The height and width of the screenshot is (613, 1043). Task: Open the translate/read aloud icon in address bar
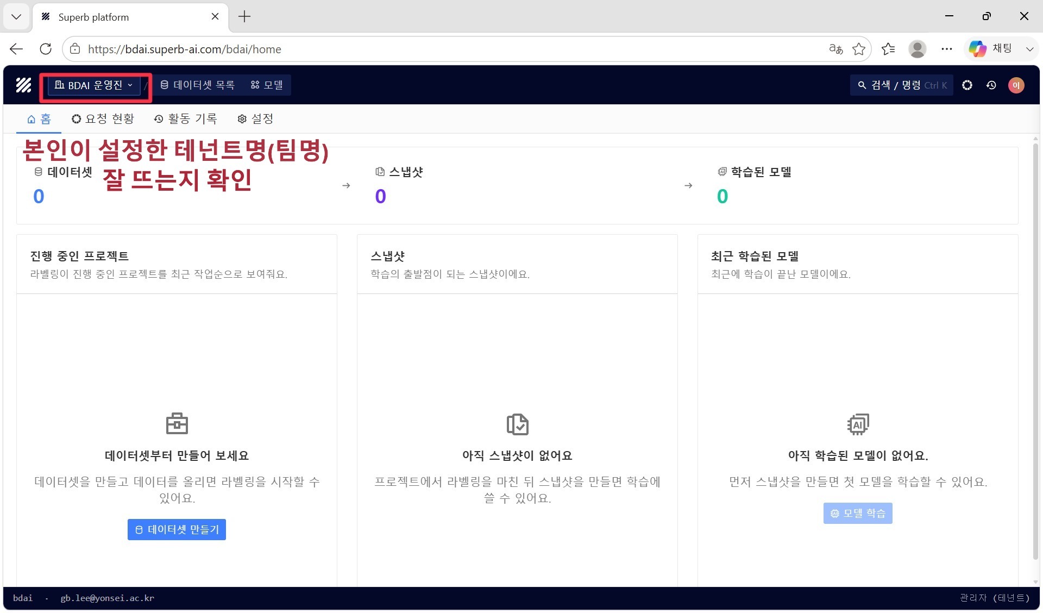835,49
